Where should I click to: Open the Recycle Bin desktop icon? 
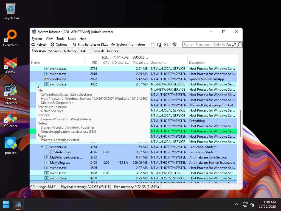click(11, 11)
